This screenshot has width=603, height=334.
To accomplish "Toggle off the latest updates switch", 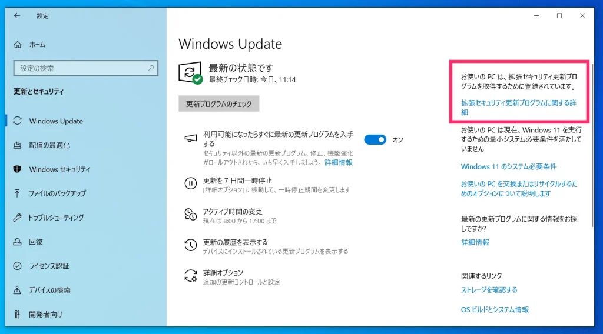I will click(x=375, y=139).
